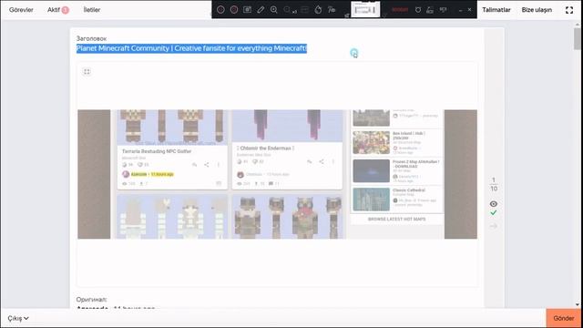Click the camera screenshot icon in recorder toolbar
This screenshot has height=328, width=583.
247,10
